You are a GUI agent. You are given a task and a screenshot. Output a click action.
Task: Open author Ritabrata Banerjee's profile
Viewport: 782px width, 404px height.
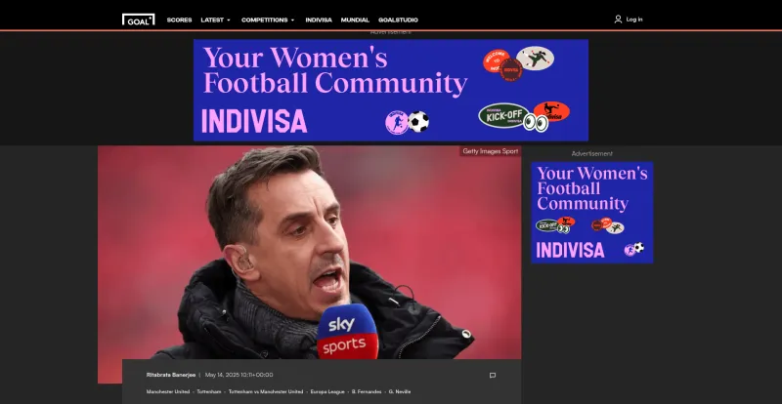171,375
